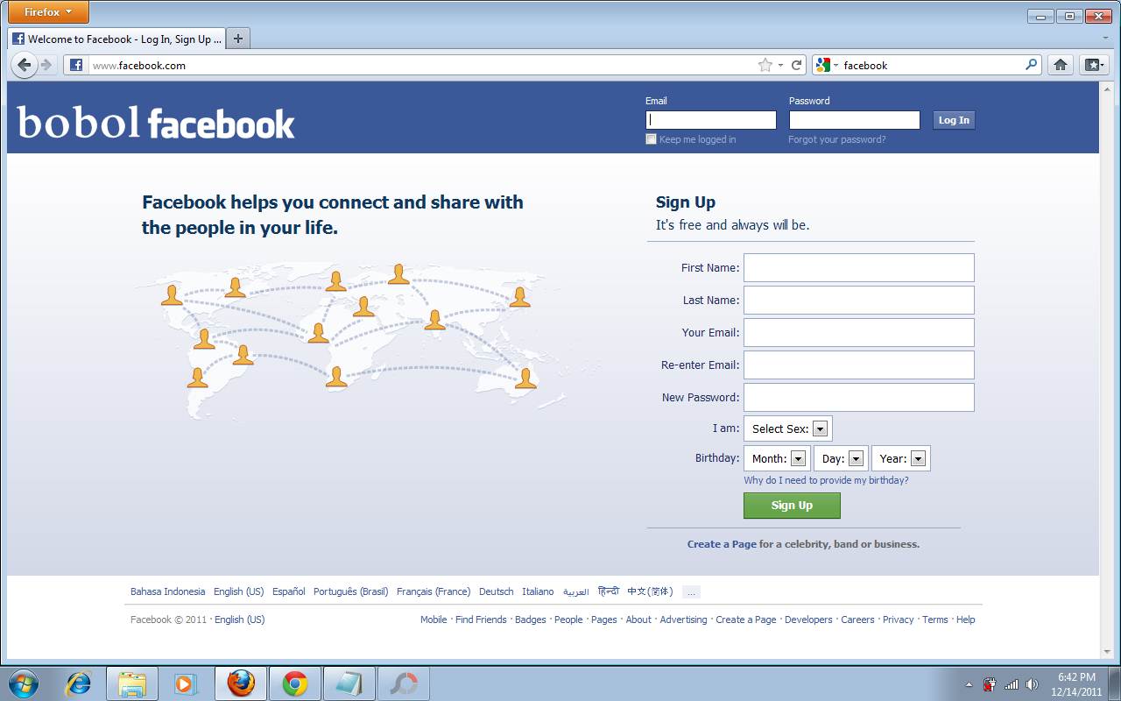Open the gray circular app in taskbar
The height and width of the screenshot is (701, 1121).
404,683
